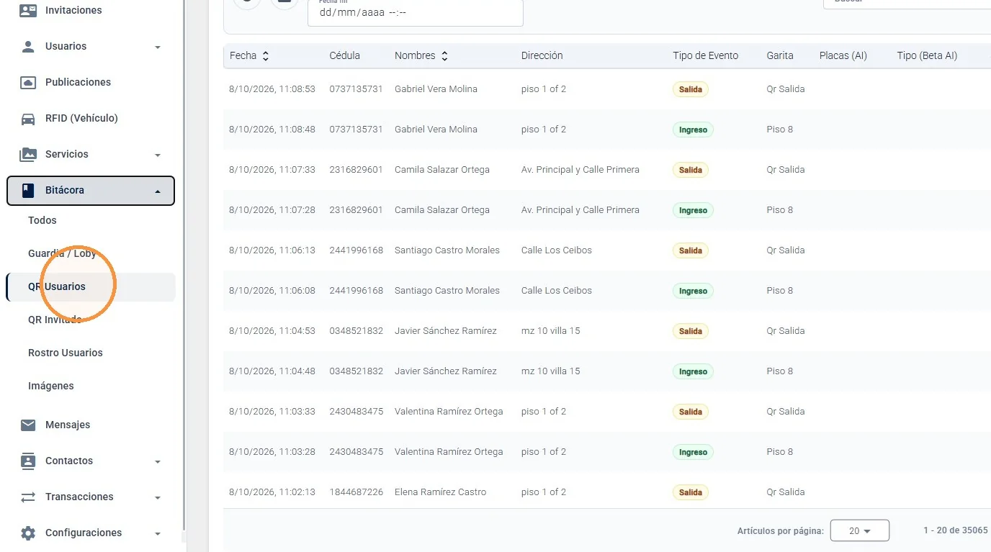The image size is (991, 552).
Task: Expand the Configuraciones menu arrow
Action: pos(158,533)
